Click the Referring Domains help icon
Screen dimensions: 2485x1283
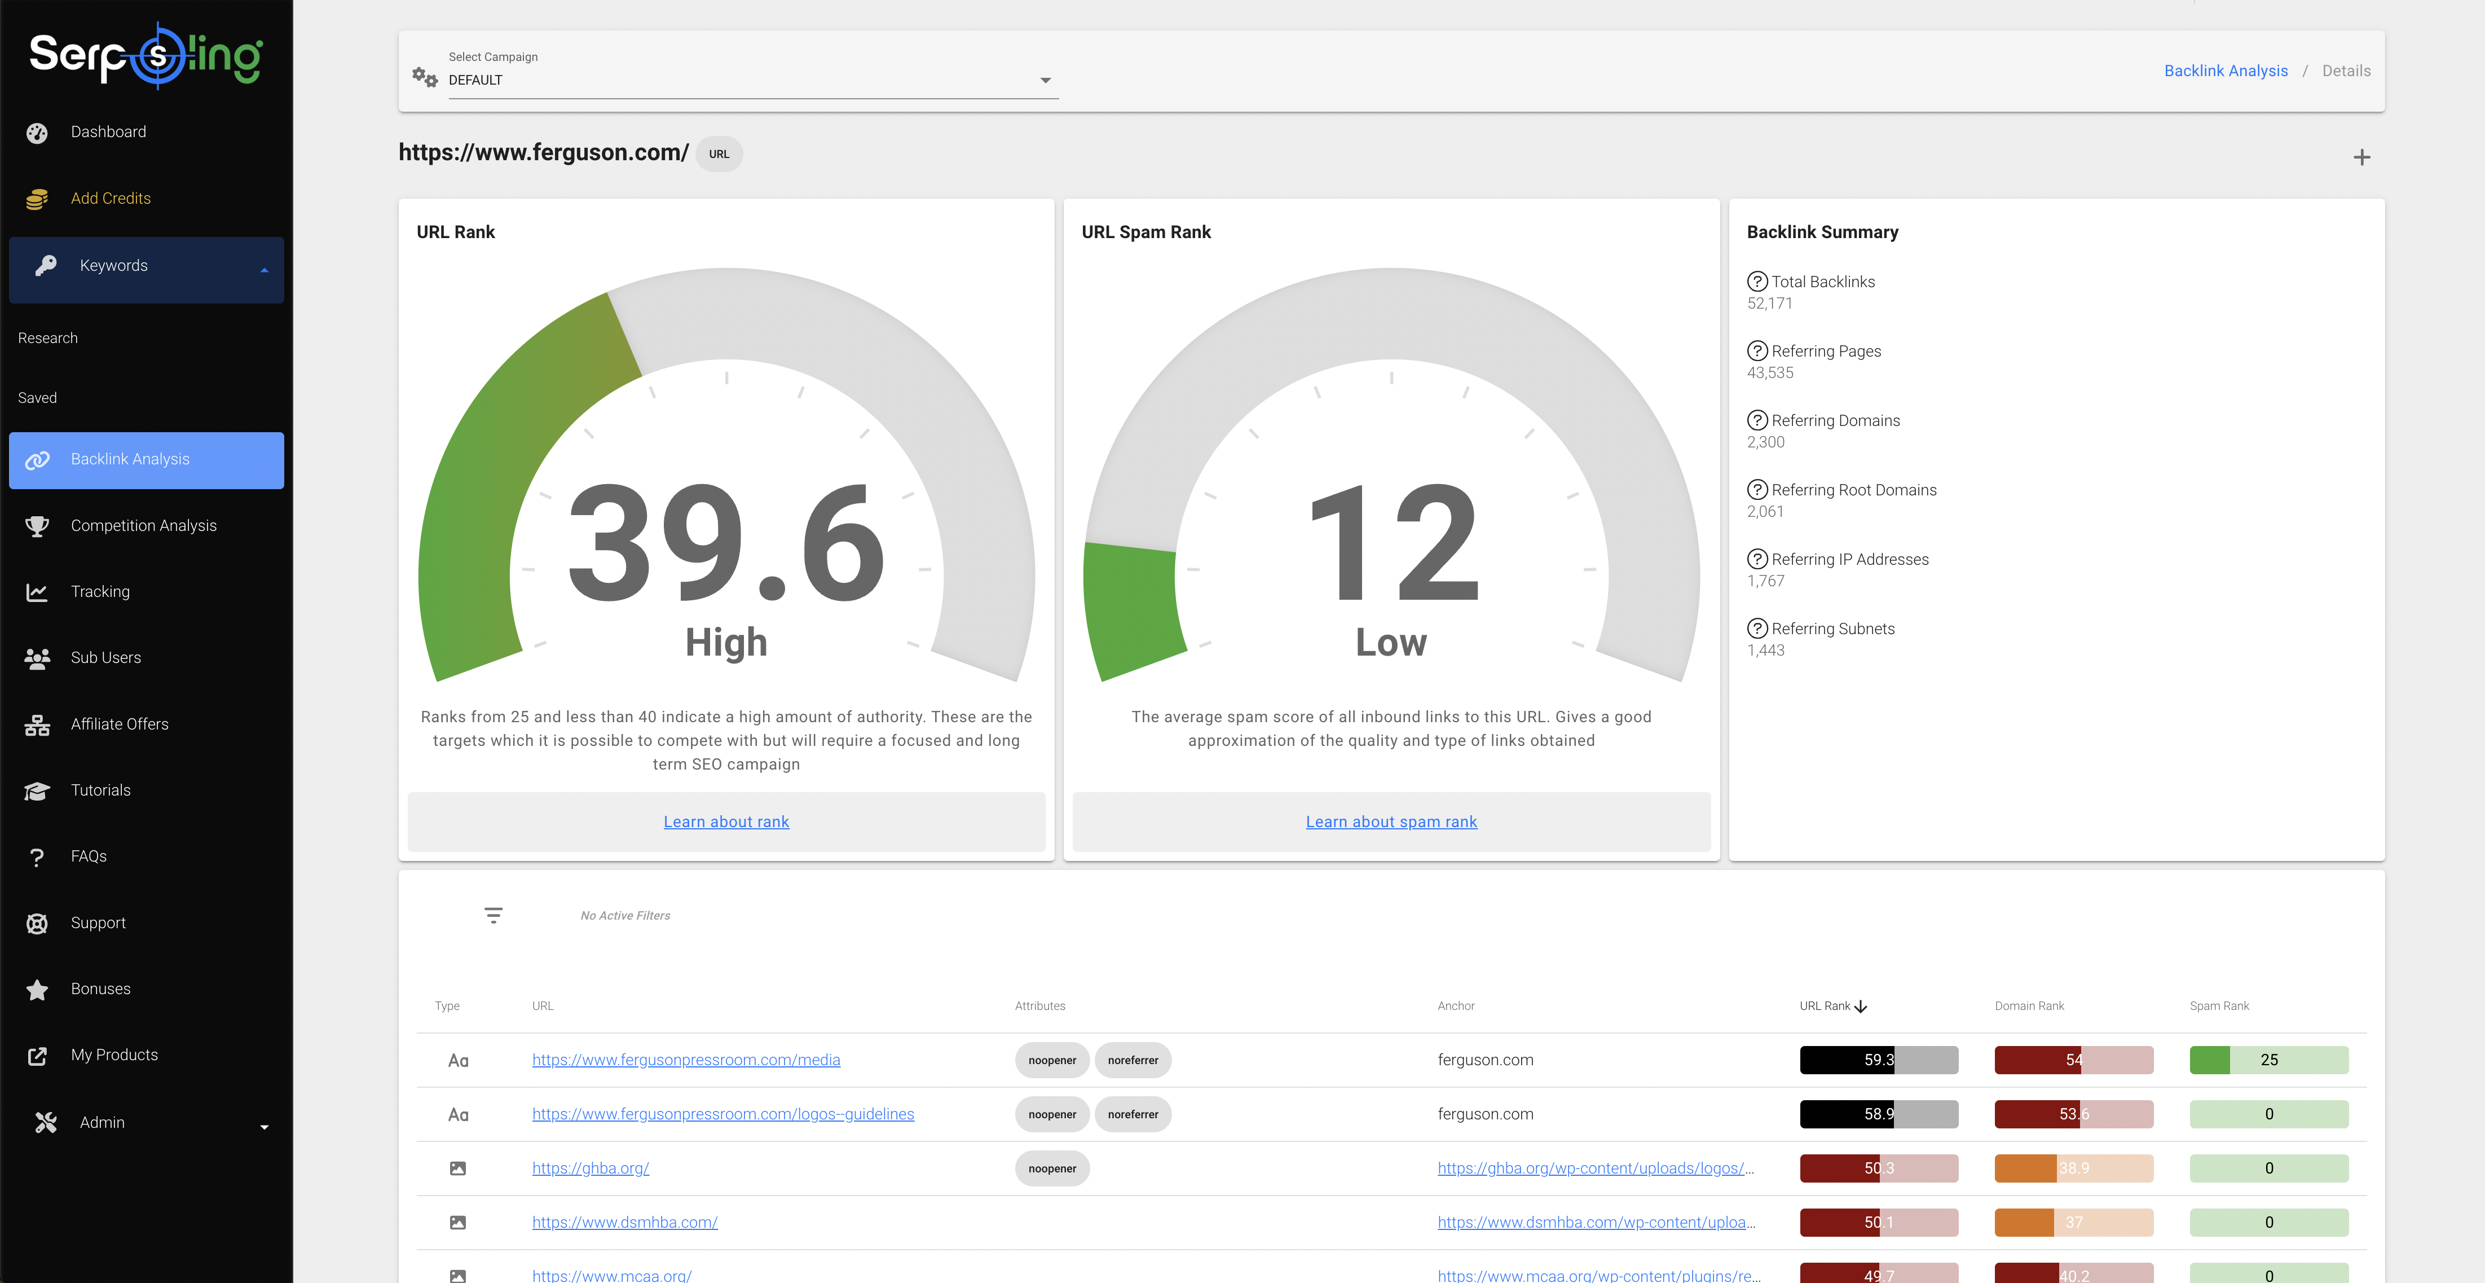[x=1757, y=420]
